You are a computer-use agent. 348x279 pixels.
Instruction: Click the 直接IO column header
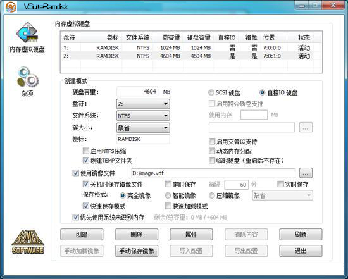[x=227, y=37]
